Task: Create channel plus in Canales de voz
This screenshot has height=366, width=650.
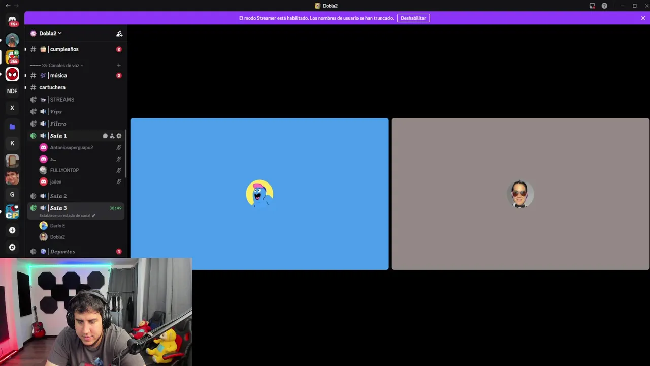Action: 119,65
